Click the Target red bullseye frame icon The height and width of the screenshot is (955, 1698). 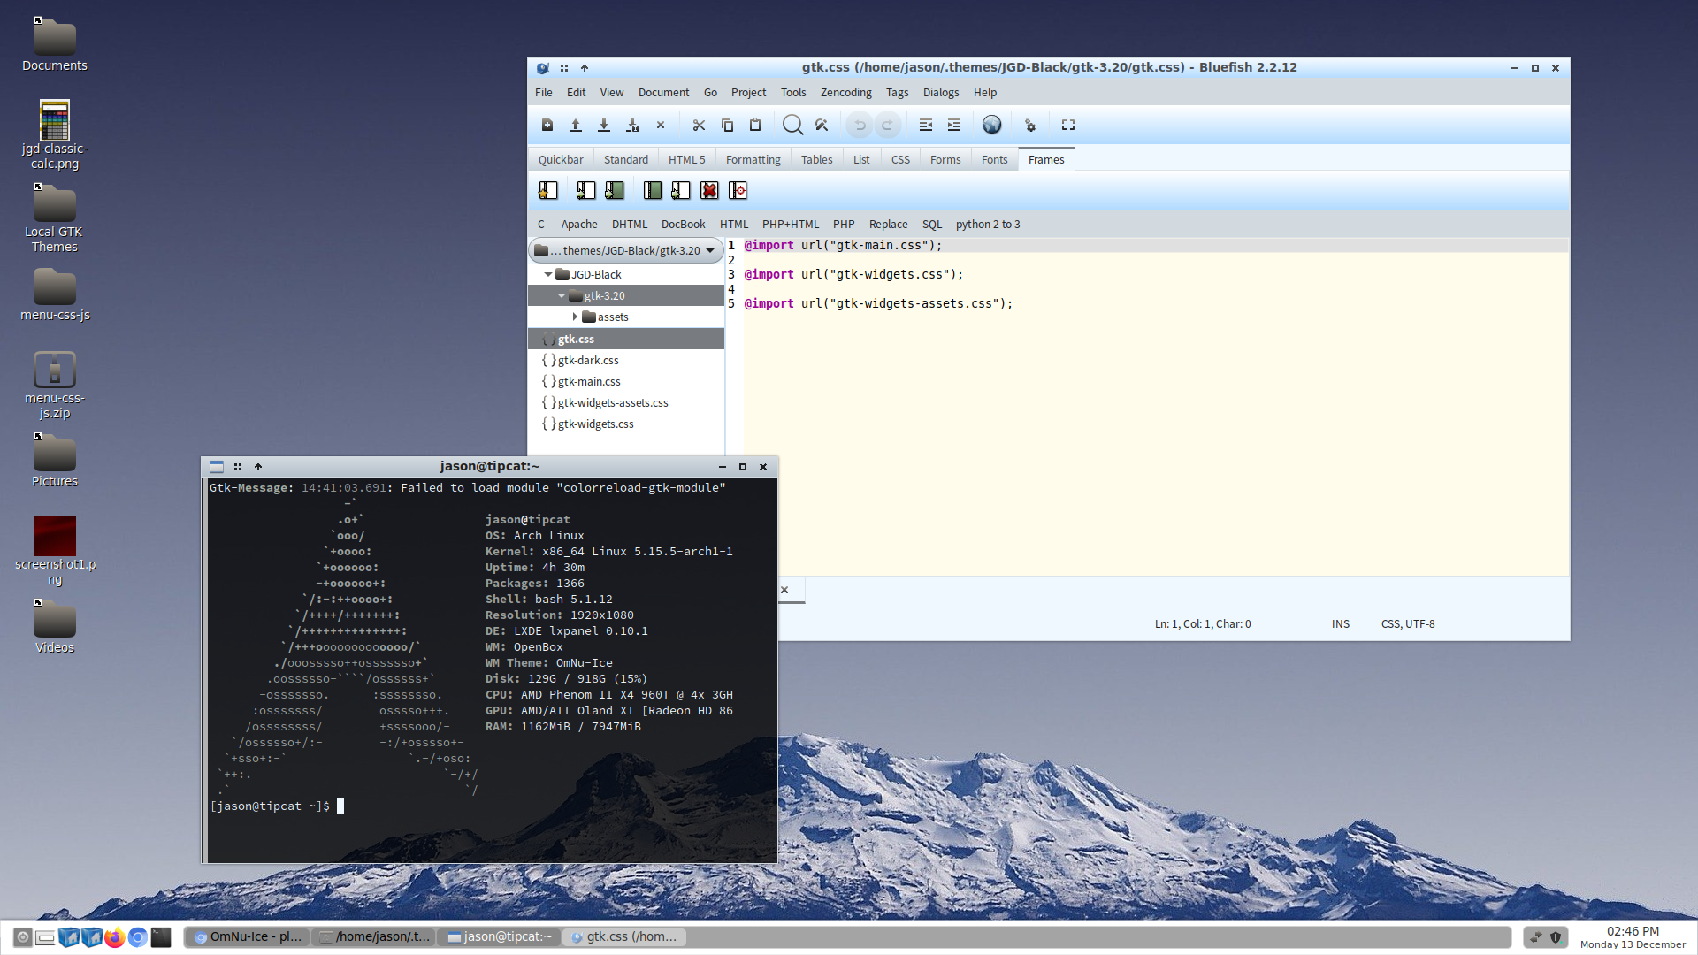point(738,190)
